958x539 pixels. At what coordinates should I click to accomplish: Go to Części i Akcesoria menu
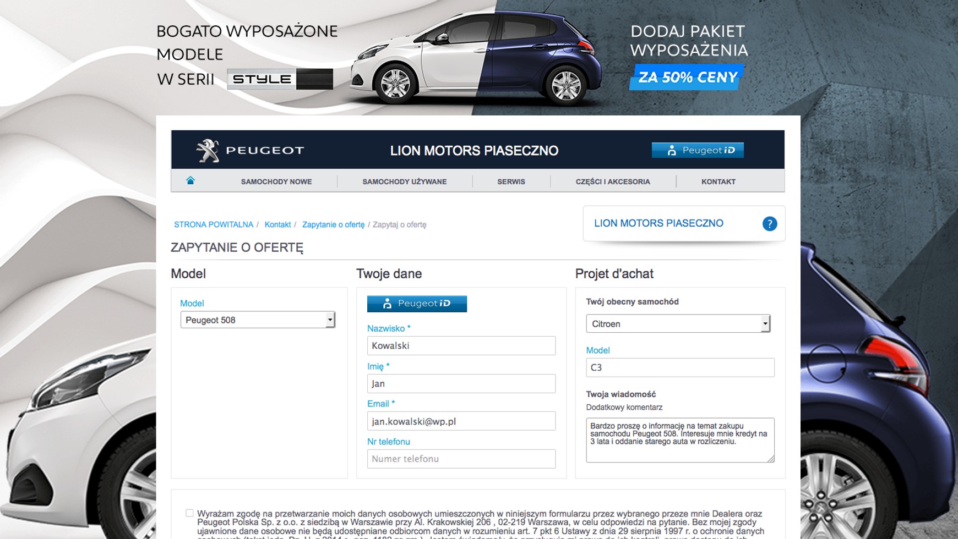click(x=612, y=182)
